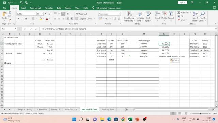Toggle Italic formatting

[x=22, y=19]
